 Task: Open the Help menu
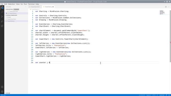click(x=37, y=4)
